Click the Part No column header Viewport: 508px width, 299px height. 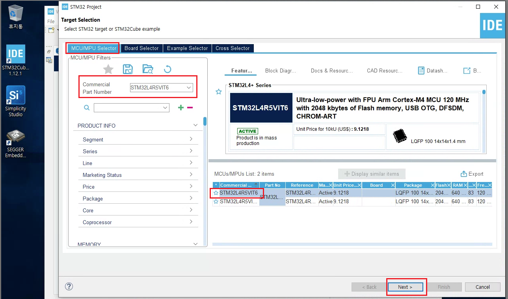(x=272, y=185)
